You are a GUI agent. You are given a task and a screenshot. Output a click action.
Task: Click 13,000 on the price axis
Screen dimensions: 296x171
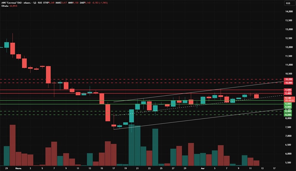[289, 29]
